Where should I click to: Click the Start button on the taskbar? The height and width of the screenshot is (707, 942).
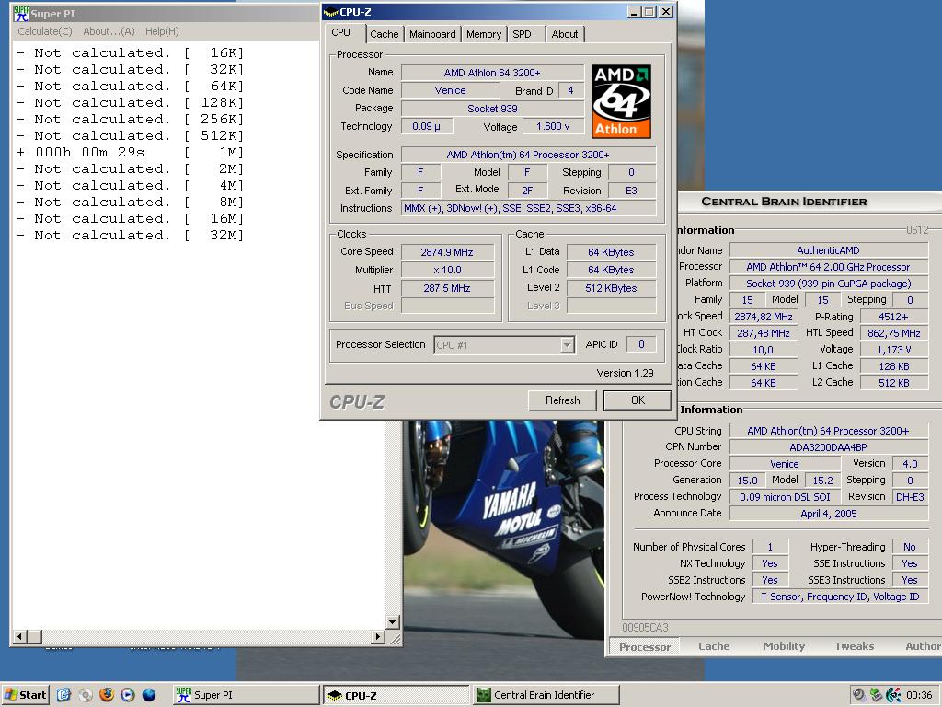[x=25, y=695]
